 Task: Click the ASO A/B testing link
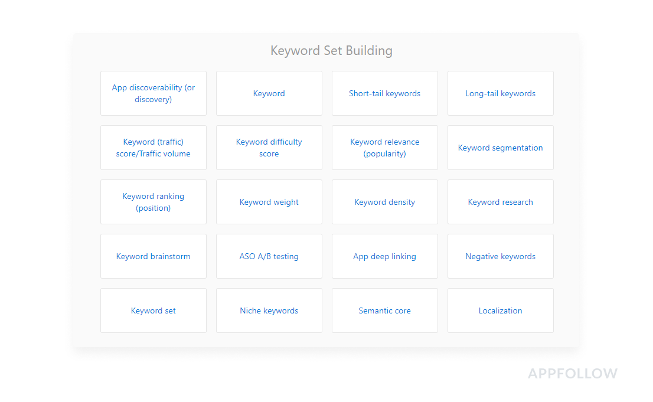click(269, 256)
